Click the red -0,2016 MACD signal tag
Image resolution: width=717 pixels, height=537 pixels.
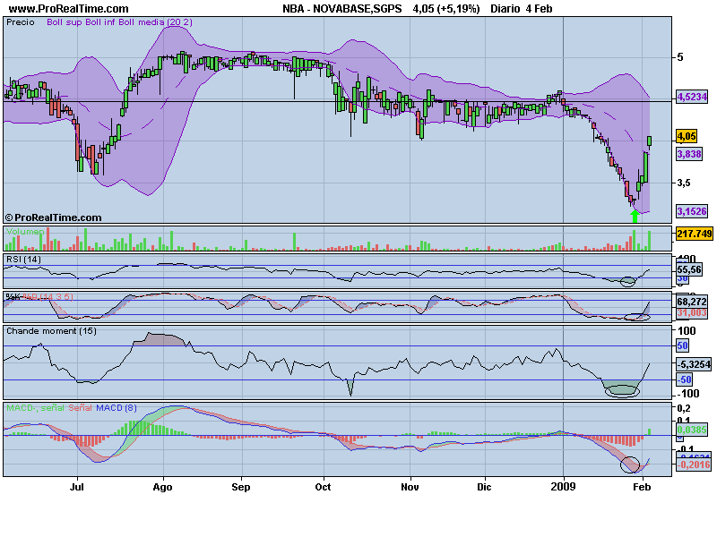694,465
